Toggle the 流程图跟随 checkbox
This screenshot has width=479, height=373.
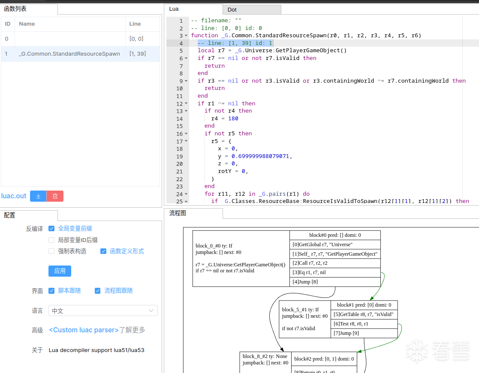click(x=98, y=291)
